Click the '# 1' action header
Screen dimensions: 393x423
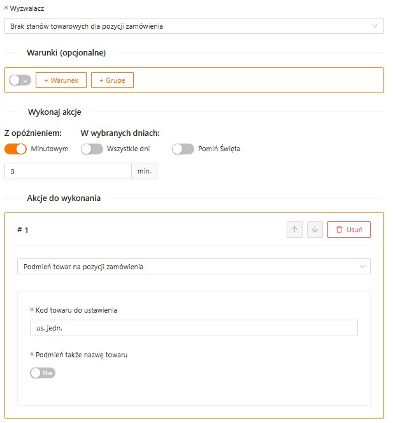tap(23, 230)
